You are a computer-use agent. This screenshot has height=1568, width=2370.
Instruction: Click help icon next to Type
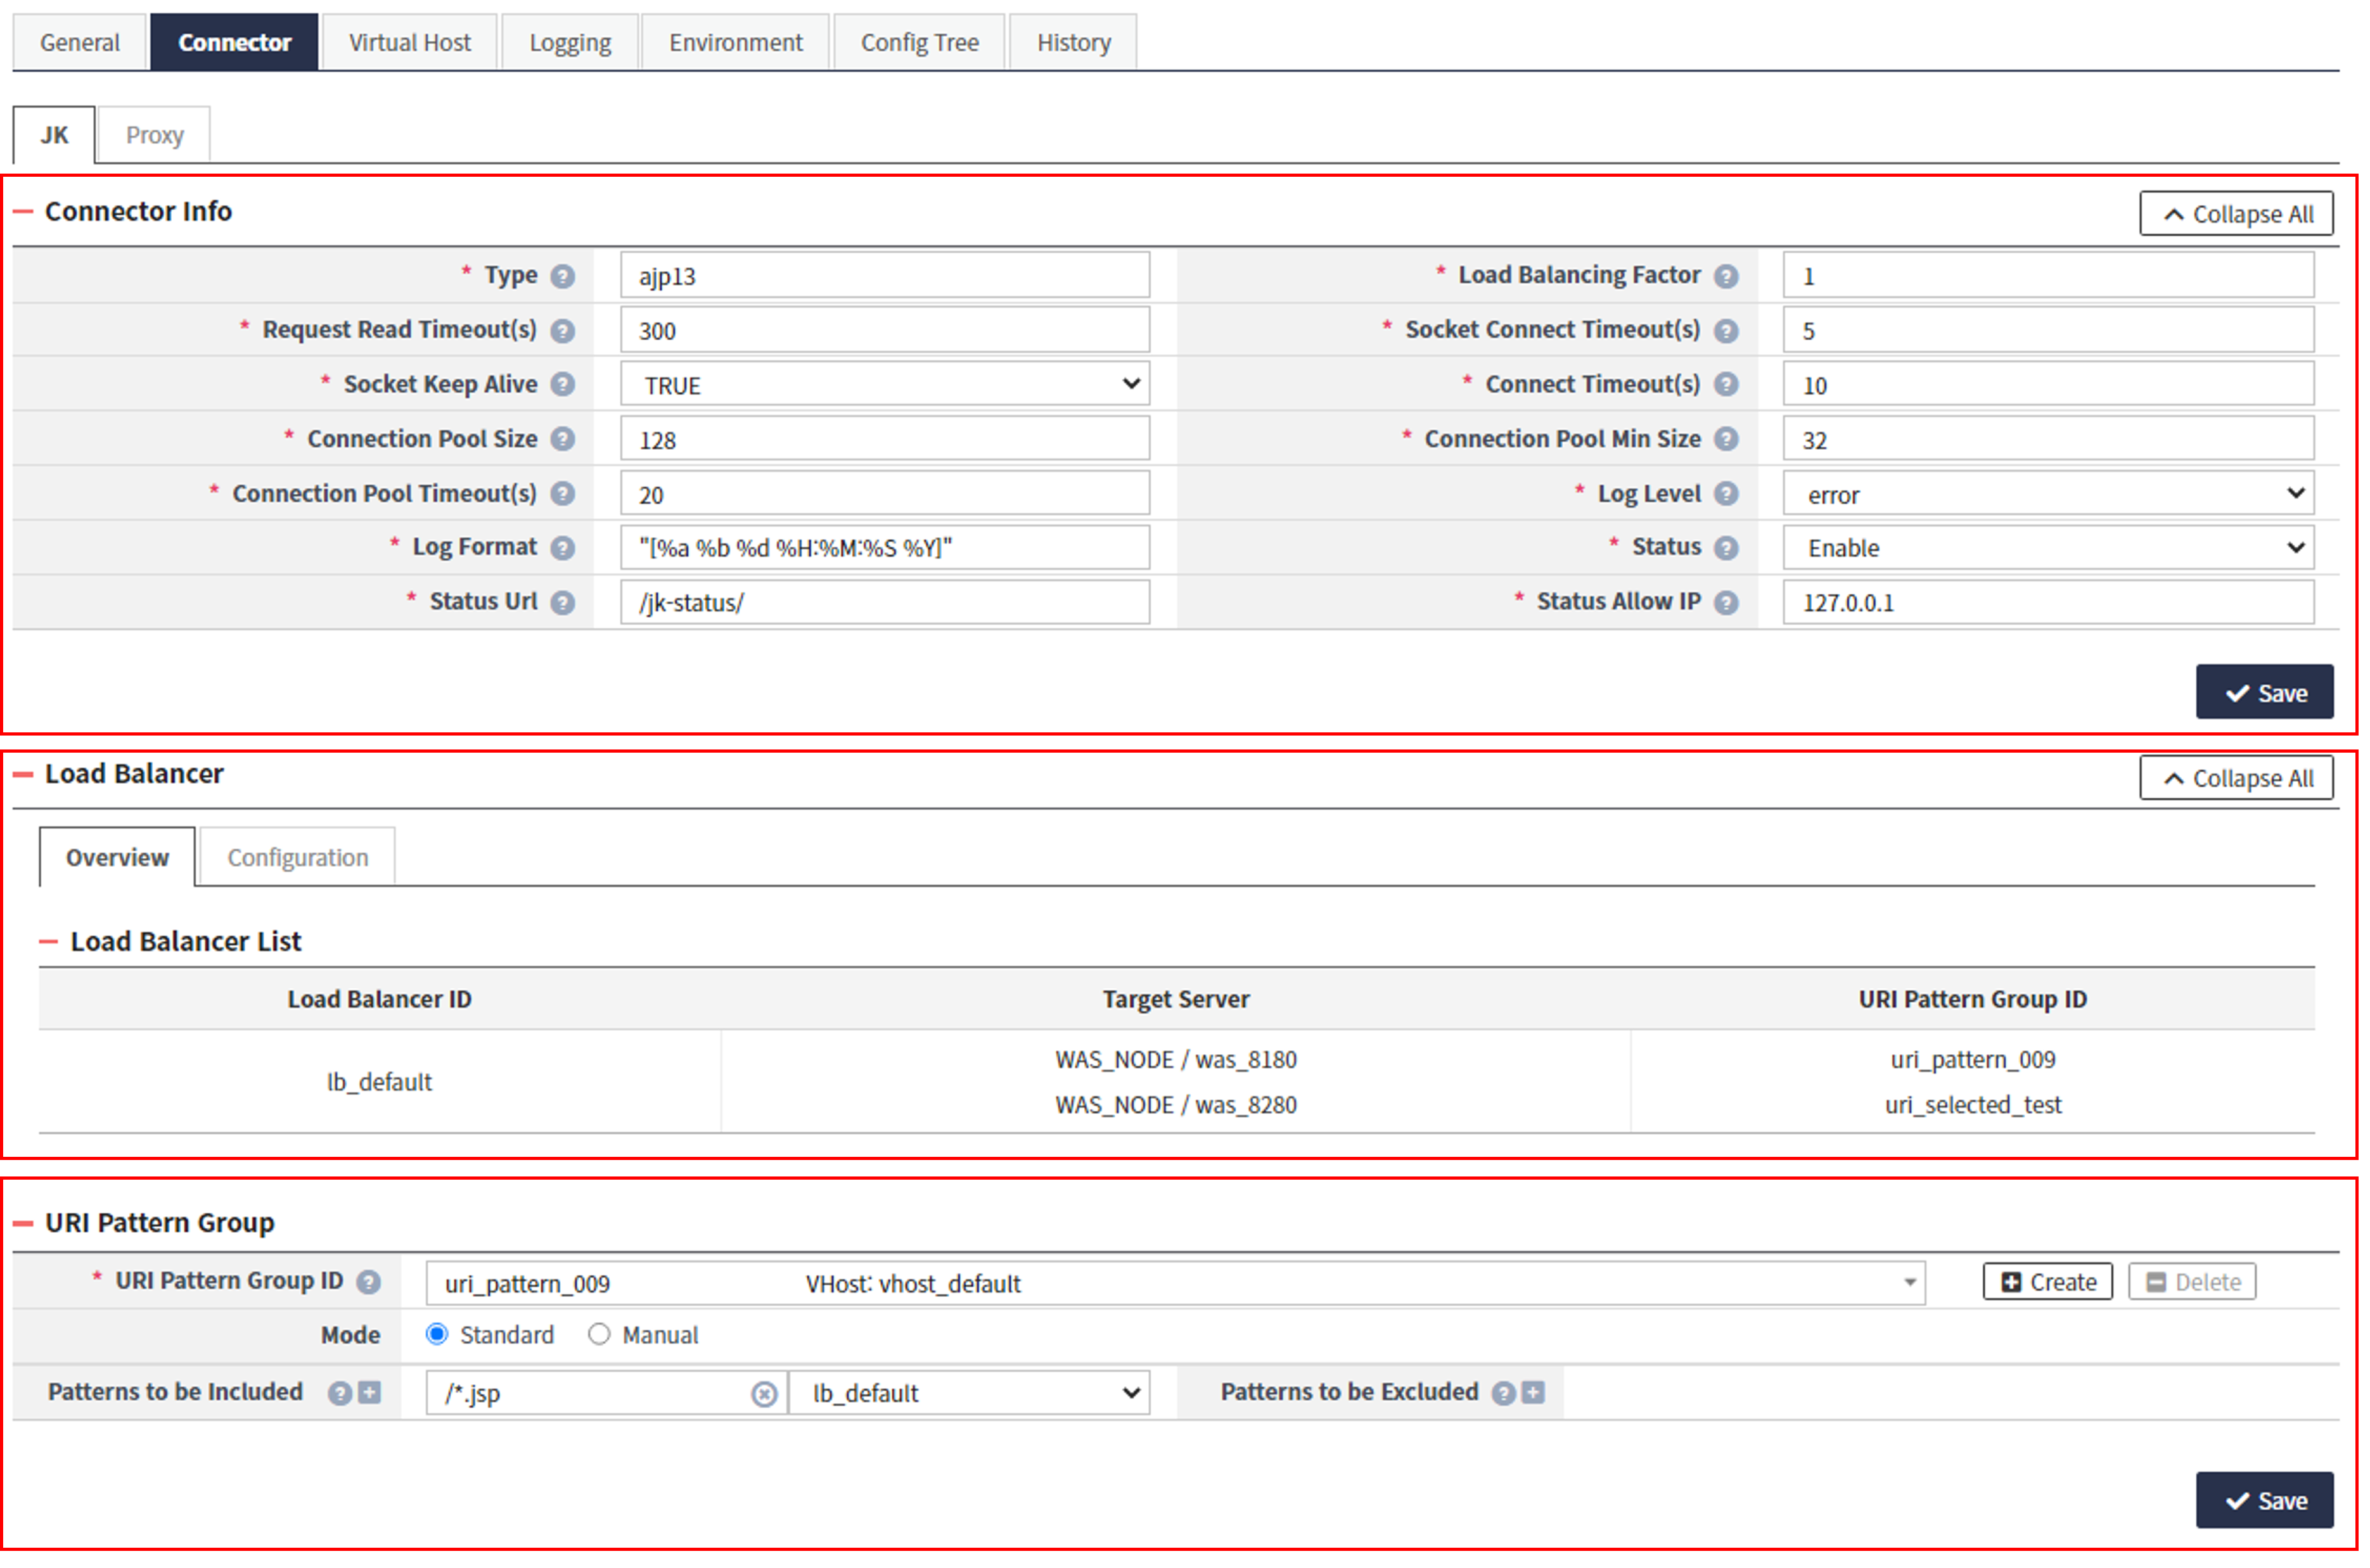pyautogui.click(x=563, y=276)
